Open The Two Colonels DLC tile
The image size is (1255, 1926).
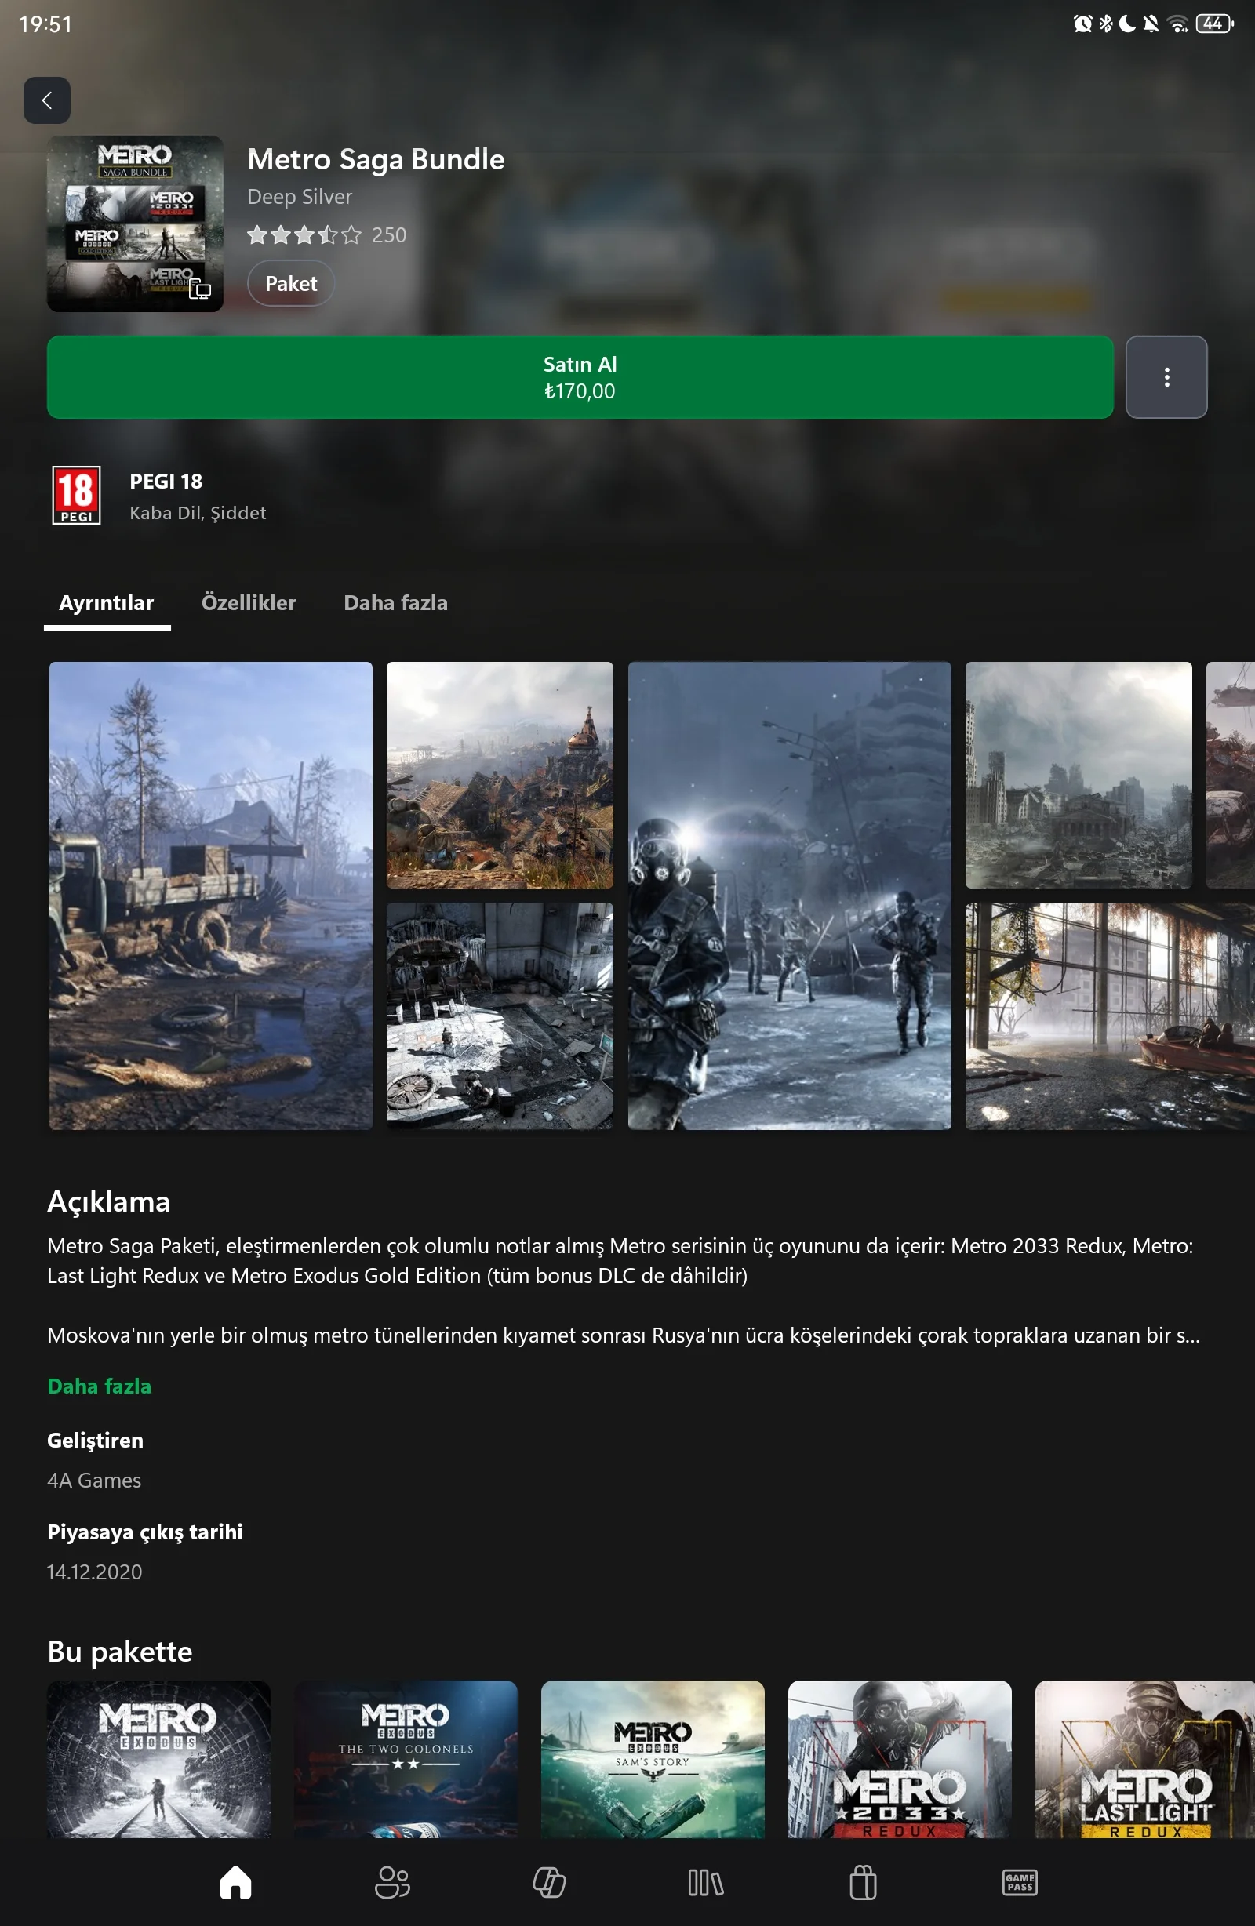pyautogui.click(x=406, y=1759)
